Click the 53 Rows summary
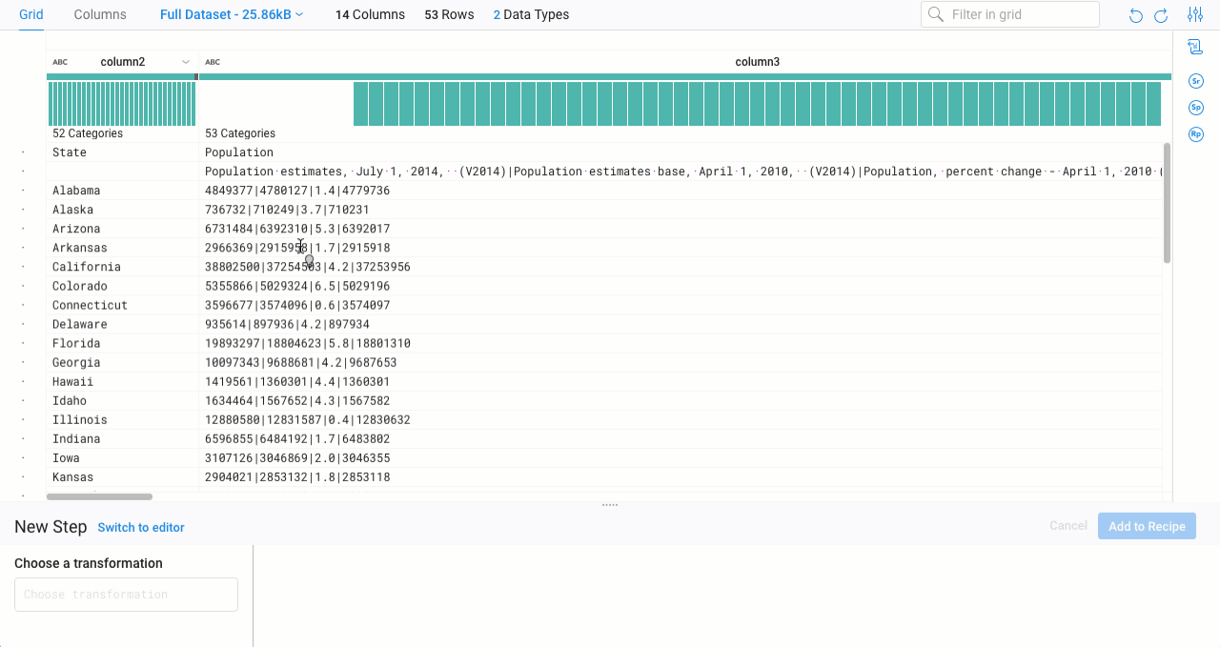This screenshot has height=647, width=1220. (x=449, y=14)
